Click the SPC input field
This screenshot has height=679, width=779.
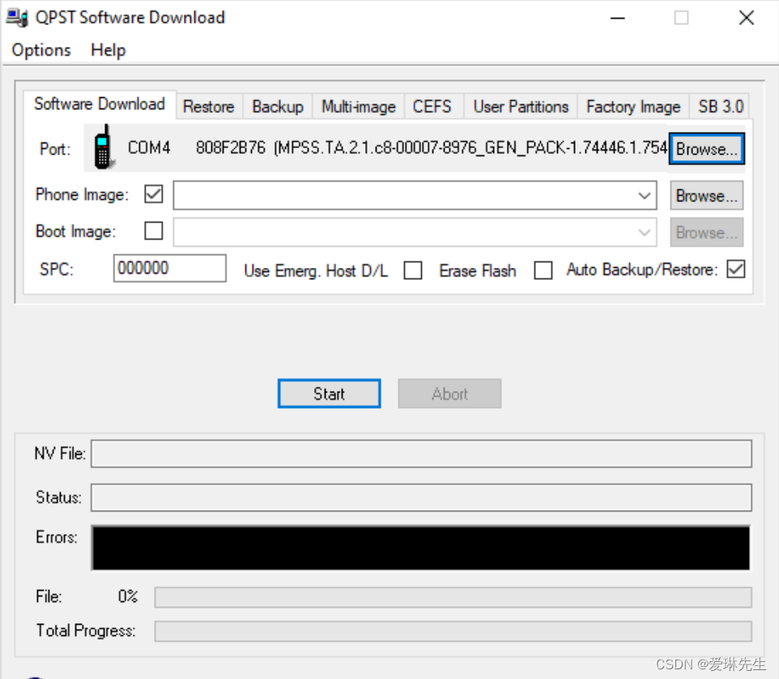[x=170, y=268]
